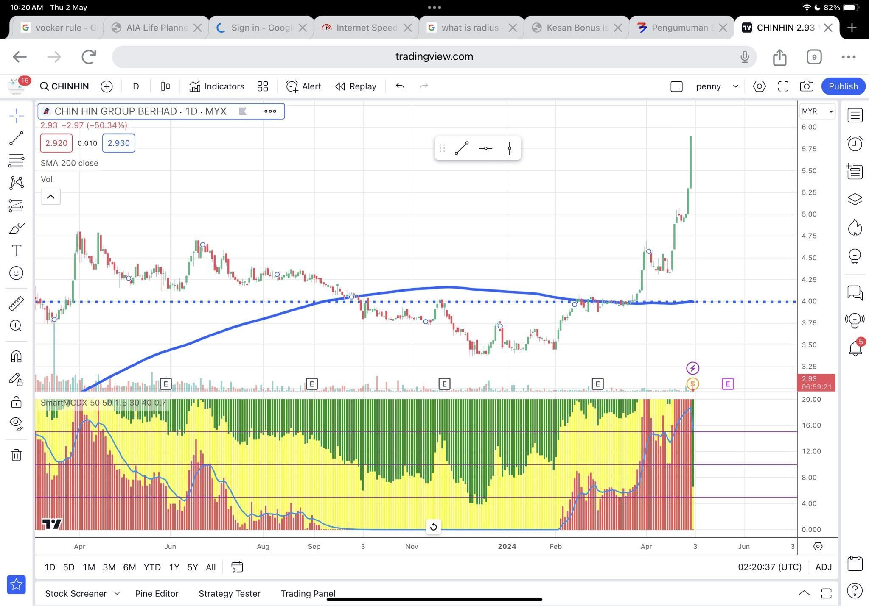Select the trend line drawing tool
Image resolution: width=869 pixels, height=606 pixels.
click(16, 138)
